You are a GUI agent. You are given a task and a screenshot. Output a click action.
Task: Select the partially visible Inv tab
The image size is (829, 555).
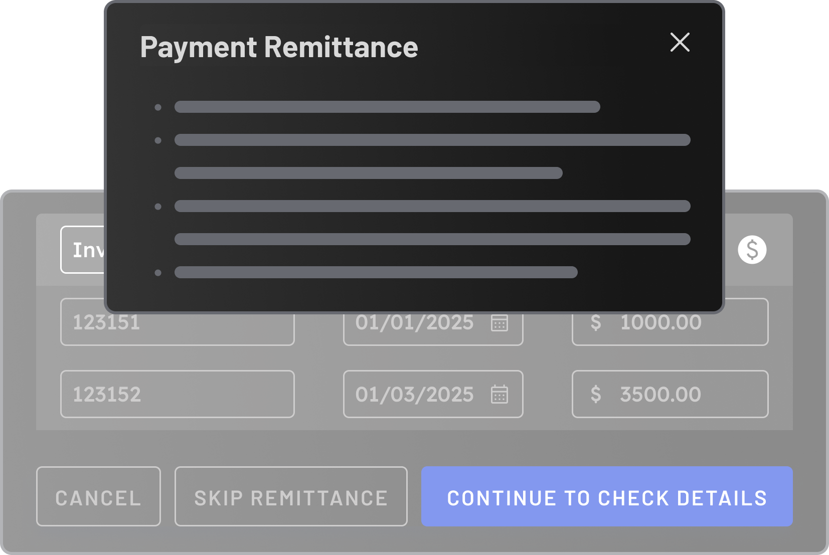pos(86,249)
